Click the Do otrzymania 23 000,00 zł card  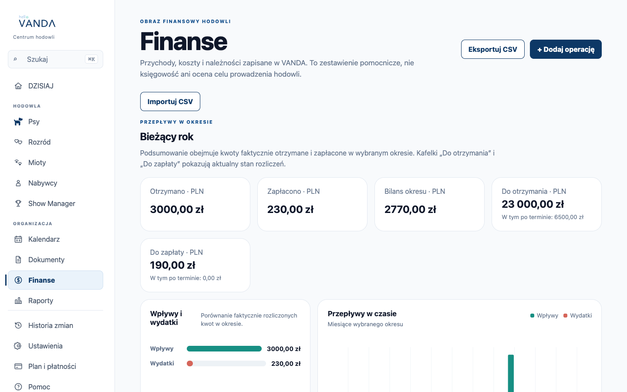pos(546,204)
